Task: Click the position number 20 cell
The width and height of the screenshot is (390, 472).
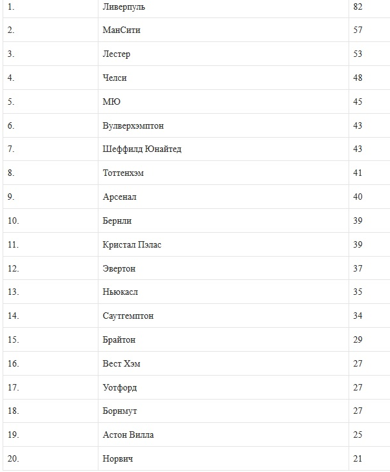Action: [x=13, y=459]
